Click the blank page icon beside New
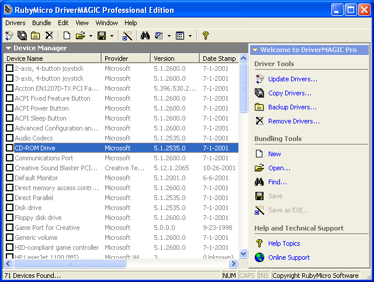 pos(259,154)
